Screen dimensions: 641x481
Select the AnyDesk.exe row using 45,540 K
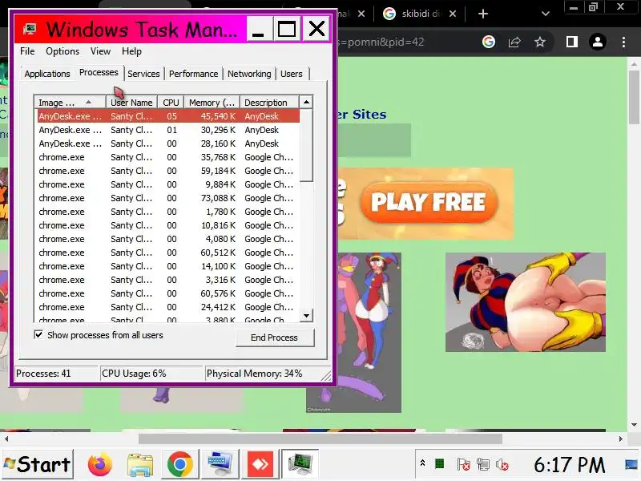click(x=168, y=116)
